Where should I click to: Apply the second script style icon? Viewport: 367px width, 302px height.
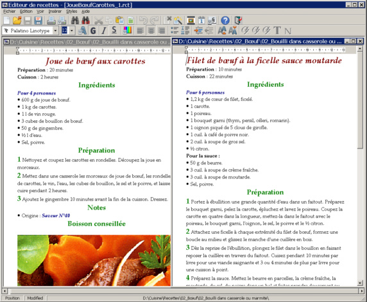[x=256, y=30]
